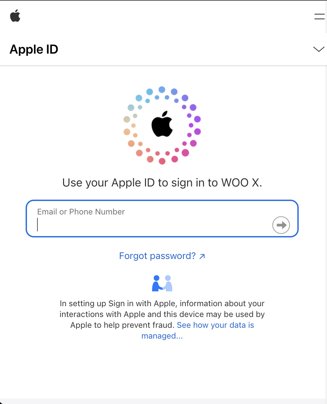Click the colorful dotted ring graphic

point(162,125)
